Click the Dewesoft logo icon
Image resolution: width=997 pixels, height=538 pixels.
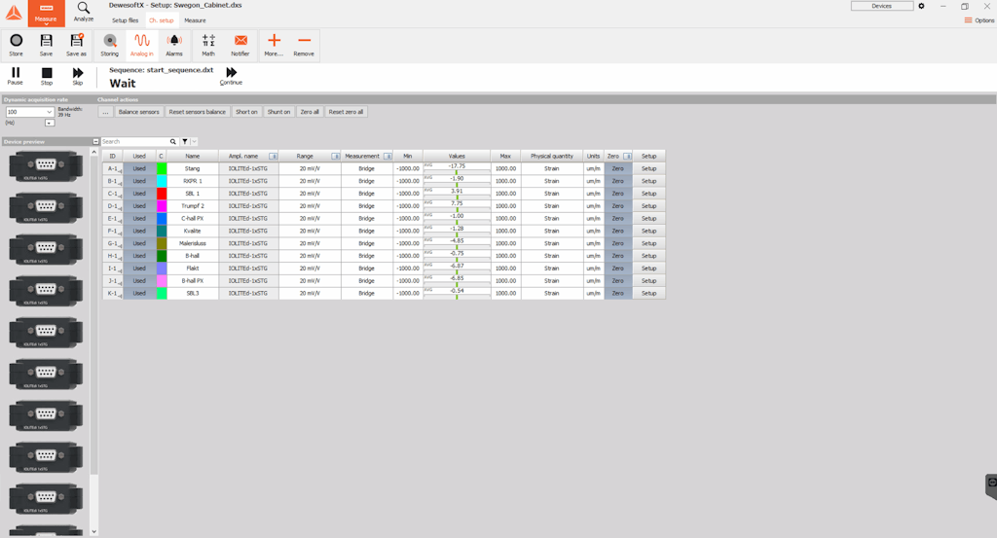click(x=14, y=14)
